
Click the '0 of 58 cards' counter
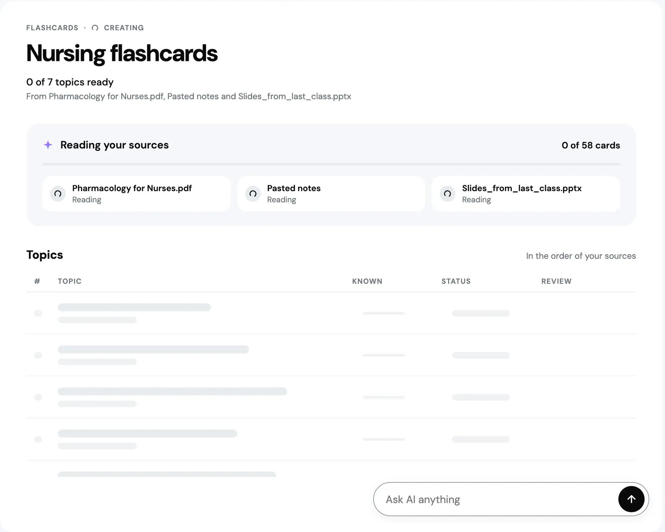tap(591, 145)
